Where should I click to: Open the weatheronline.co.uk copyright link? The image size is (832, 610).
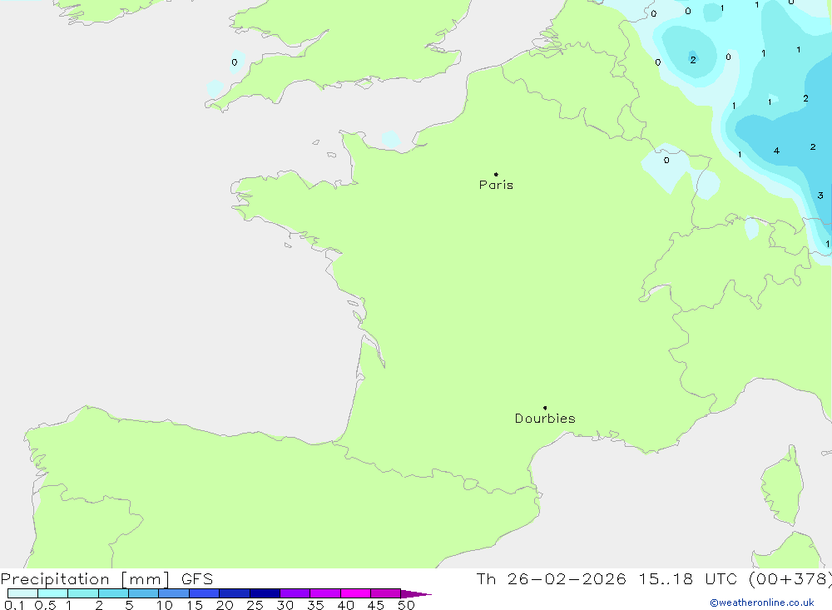tap(762, 603)
